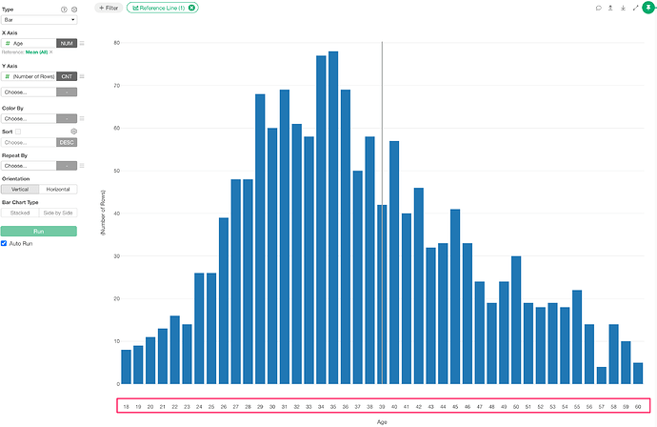Viewport: 657px width, 427px height.
Task: Enable the Sort checkbox
Action: click(18, 132)
